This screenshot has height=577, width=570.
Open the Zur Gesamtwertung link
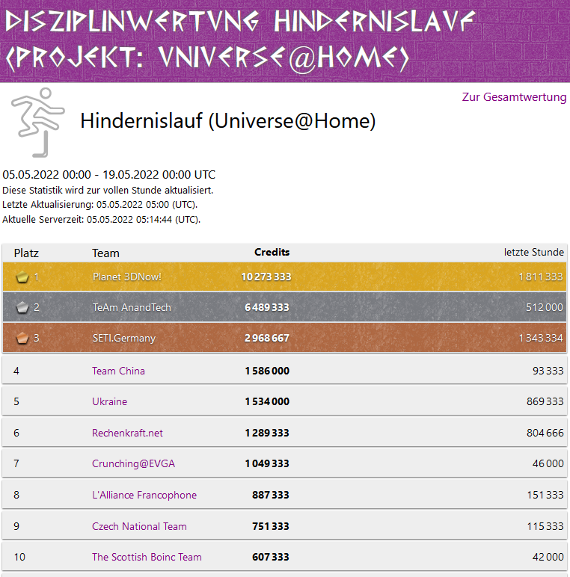(x=514, y=97)
